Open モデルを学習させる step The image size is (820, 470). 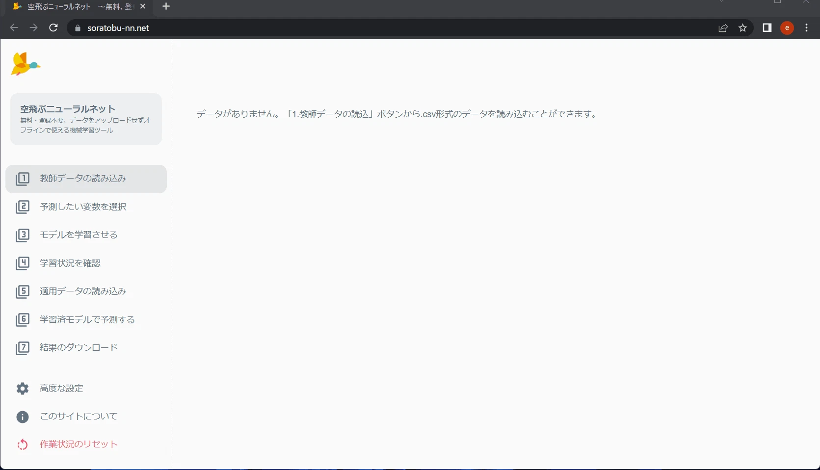86,235
